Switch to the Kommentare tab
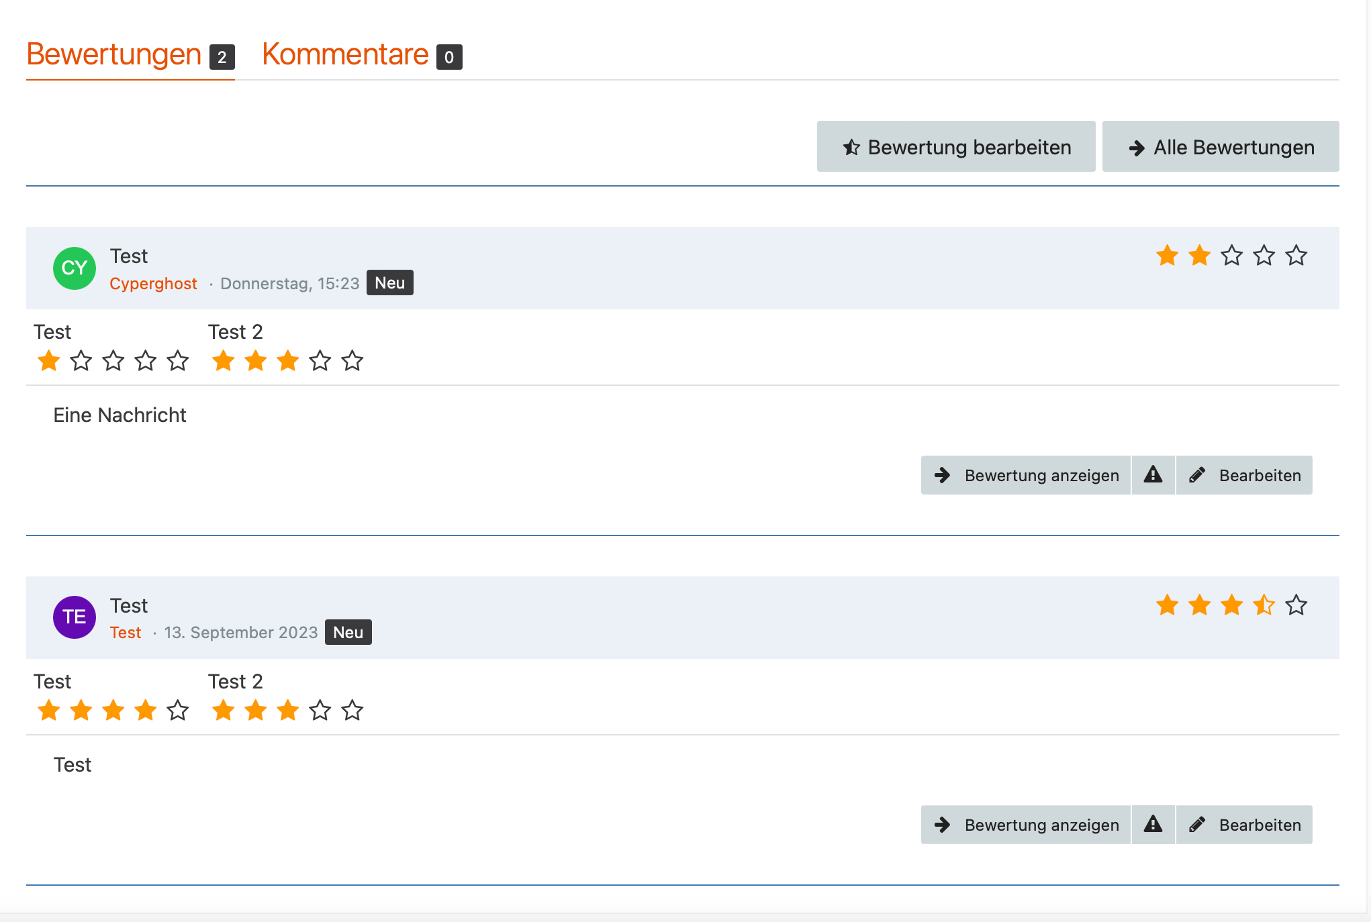This screenshot has height=922, width=1371. 361,55
